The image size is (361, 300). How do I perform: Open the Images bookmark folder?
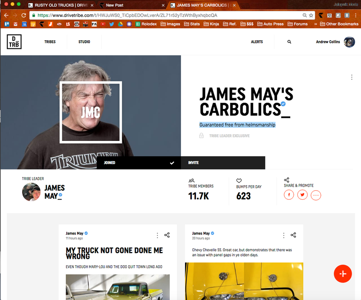(x=171, y=24)
